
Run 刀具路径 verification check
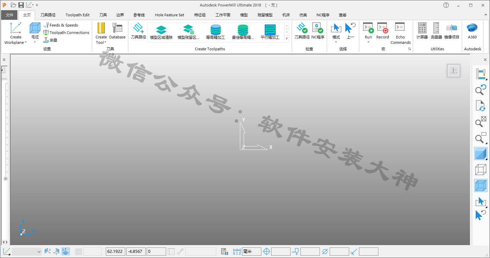(x=302, y=31)
